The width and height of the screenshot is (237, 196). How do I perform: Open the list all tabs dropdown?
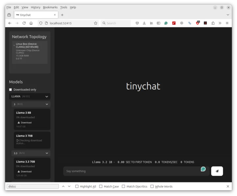(x=228, y=15)
